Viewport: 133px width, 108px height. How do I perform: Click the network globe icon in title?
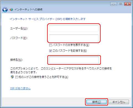(x=11, y=9)
